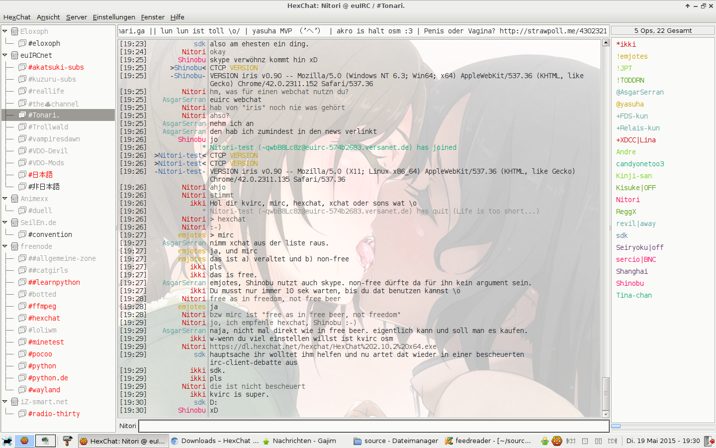Screen dimensions: 716x448
Task: Click the hexchat.net download URL in chat
Action: tap(323, 346)
